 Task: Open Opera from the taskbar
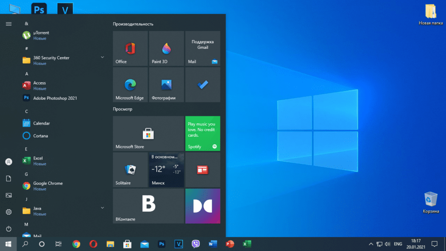pyautogui.click(x=93, y=244)
